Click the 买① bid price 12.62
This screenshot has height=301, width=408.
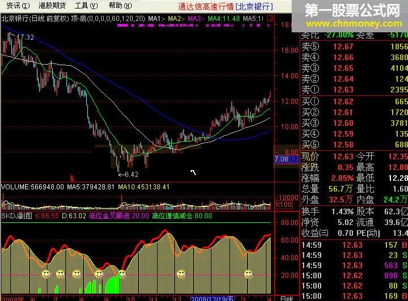(343, 101)
